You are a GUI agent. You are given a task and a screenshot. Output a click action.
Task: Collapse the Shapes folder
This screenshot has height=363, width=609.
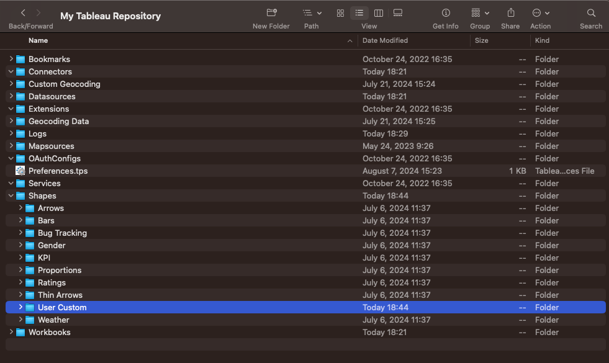tap(11, 195)
